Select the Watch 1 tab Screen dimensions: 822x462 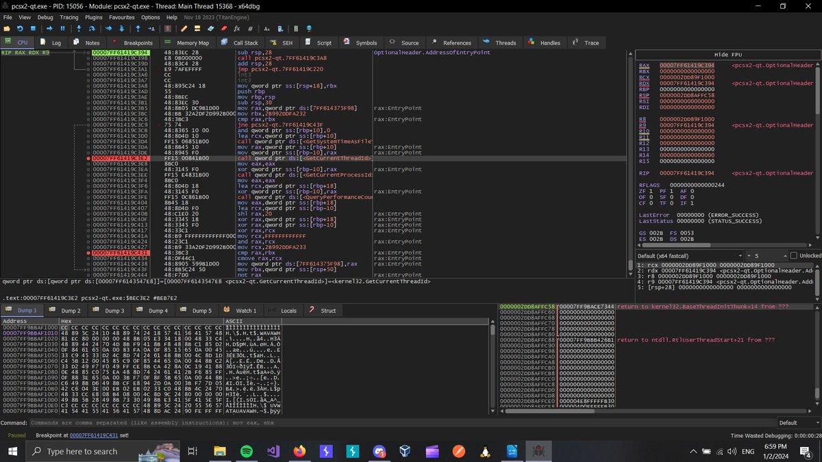tap(241, 310)
